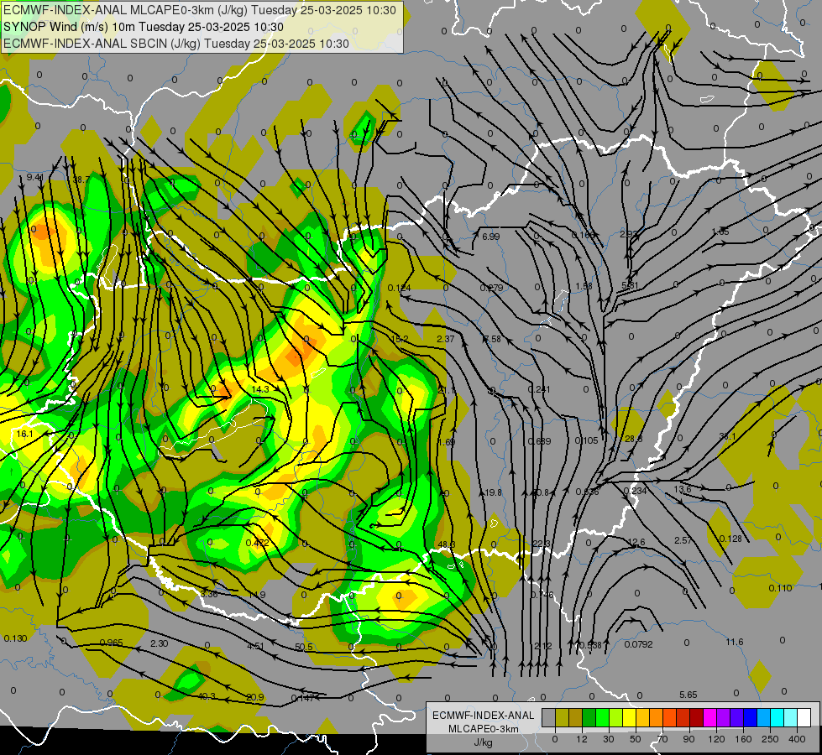This screenshot has height=755, width=822.
Task: Click the map value '50.5'
Action: [304, 647]
